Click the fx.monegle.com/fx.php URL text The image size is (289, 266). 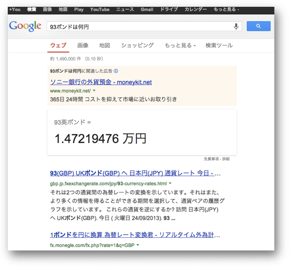pyautogui.click(x=92, y=245)
